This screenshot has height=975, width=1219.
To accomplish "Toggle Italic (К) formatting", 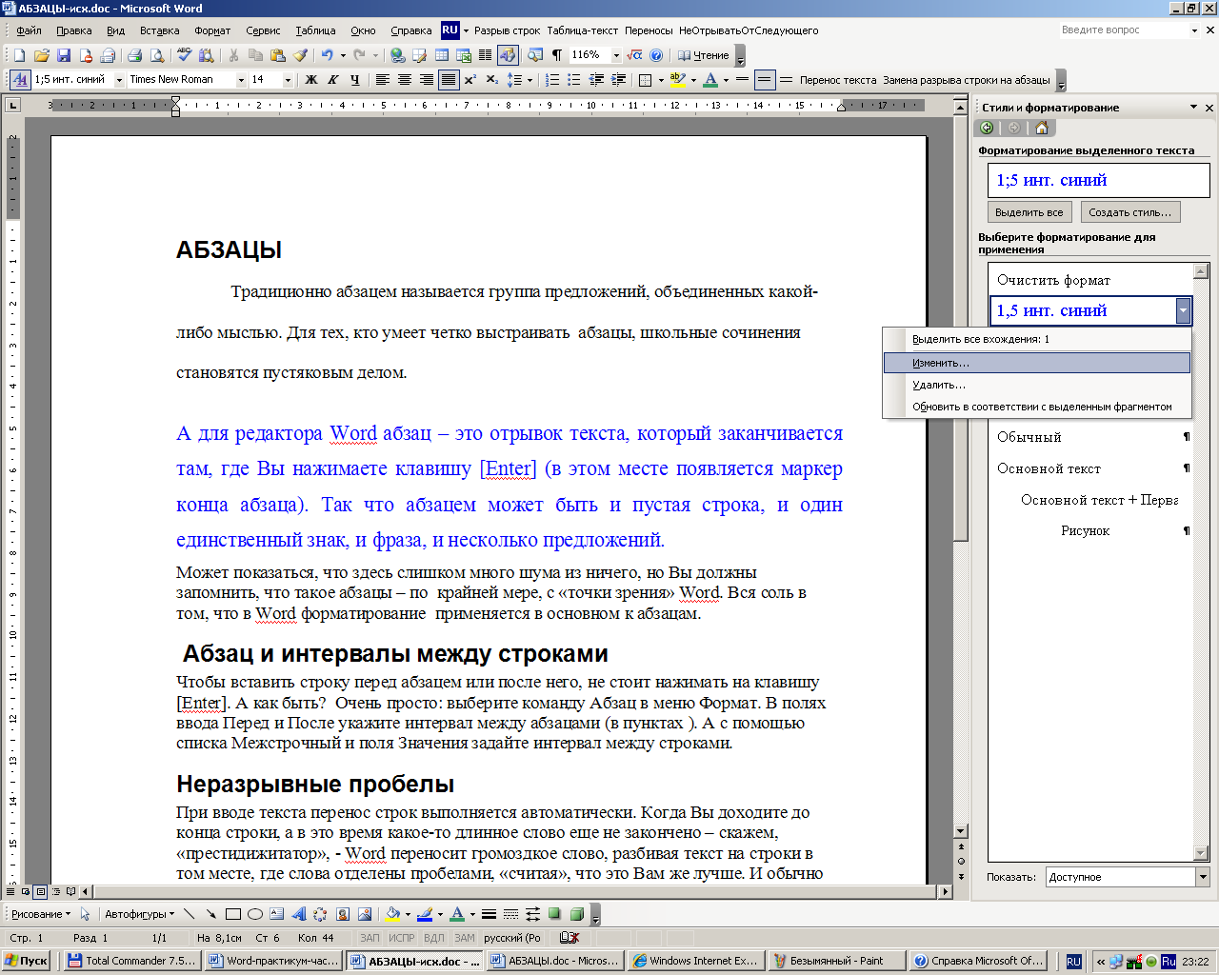I will 332,80.
